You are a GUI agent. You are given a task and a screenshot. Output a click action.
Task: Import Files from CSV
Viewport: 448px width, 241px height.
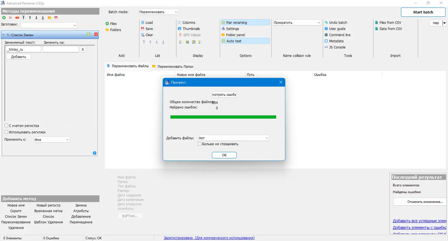388,22
